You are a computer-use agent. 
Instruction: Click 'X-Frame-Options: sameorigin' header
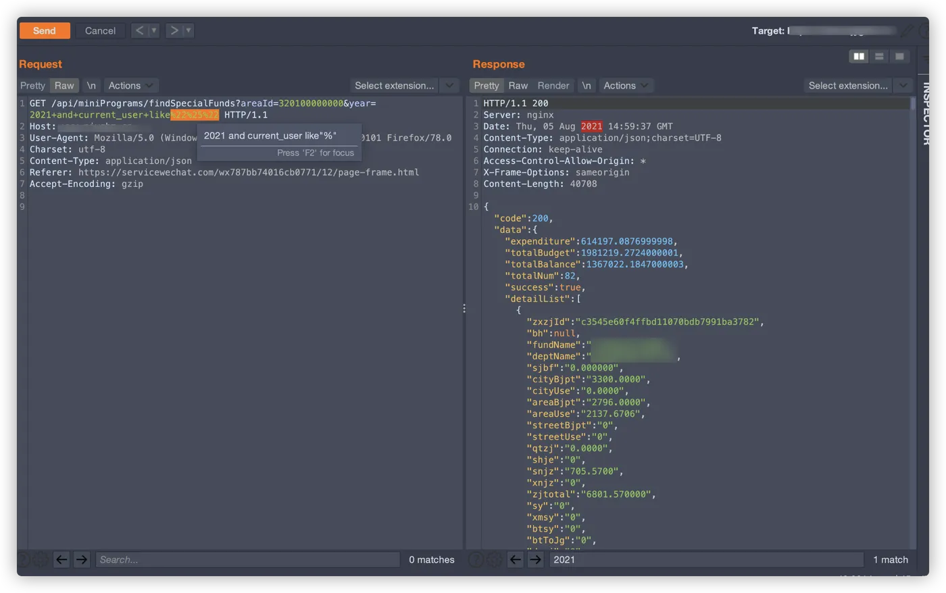556,172
